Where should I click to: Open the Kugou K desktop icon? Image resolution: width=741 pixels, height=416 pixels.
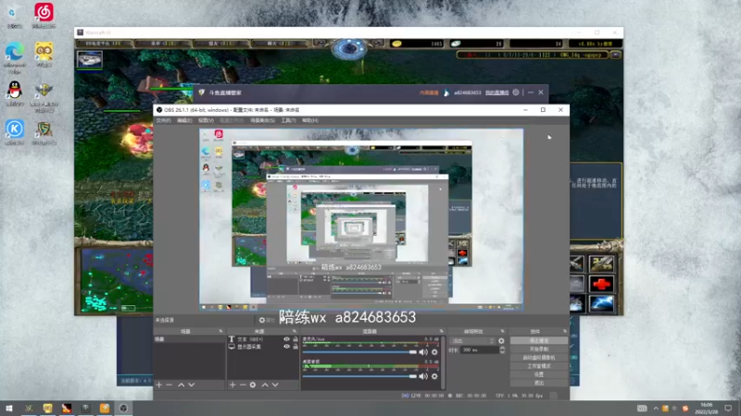(15, 132)
